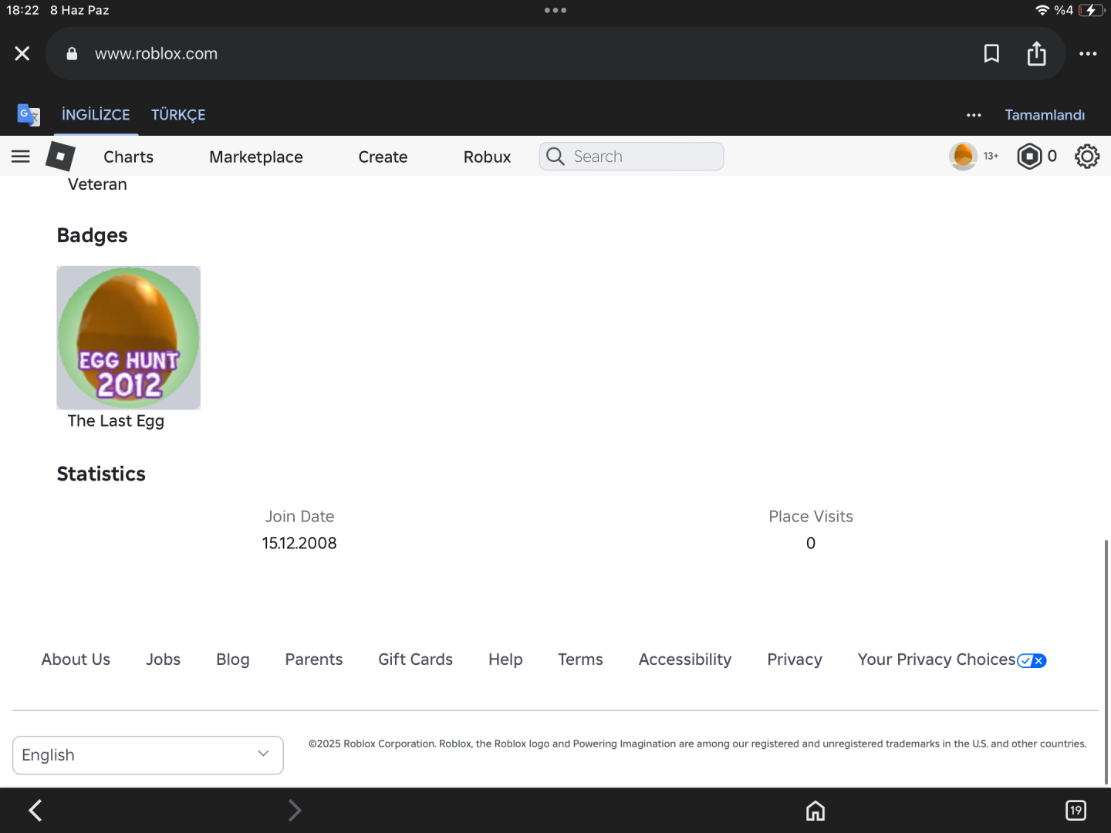Click the Google Translate icon
The height and width of the screenshot is (833, 1111).
29,115
